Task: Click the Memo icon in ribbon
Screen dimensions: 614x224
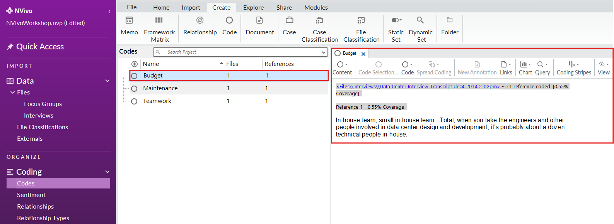Action: point(129,20)
